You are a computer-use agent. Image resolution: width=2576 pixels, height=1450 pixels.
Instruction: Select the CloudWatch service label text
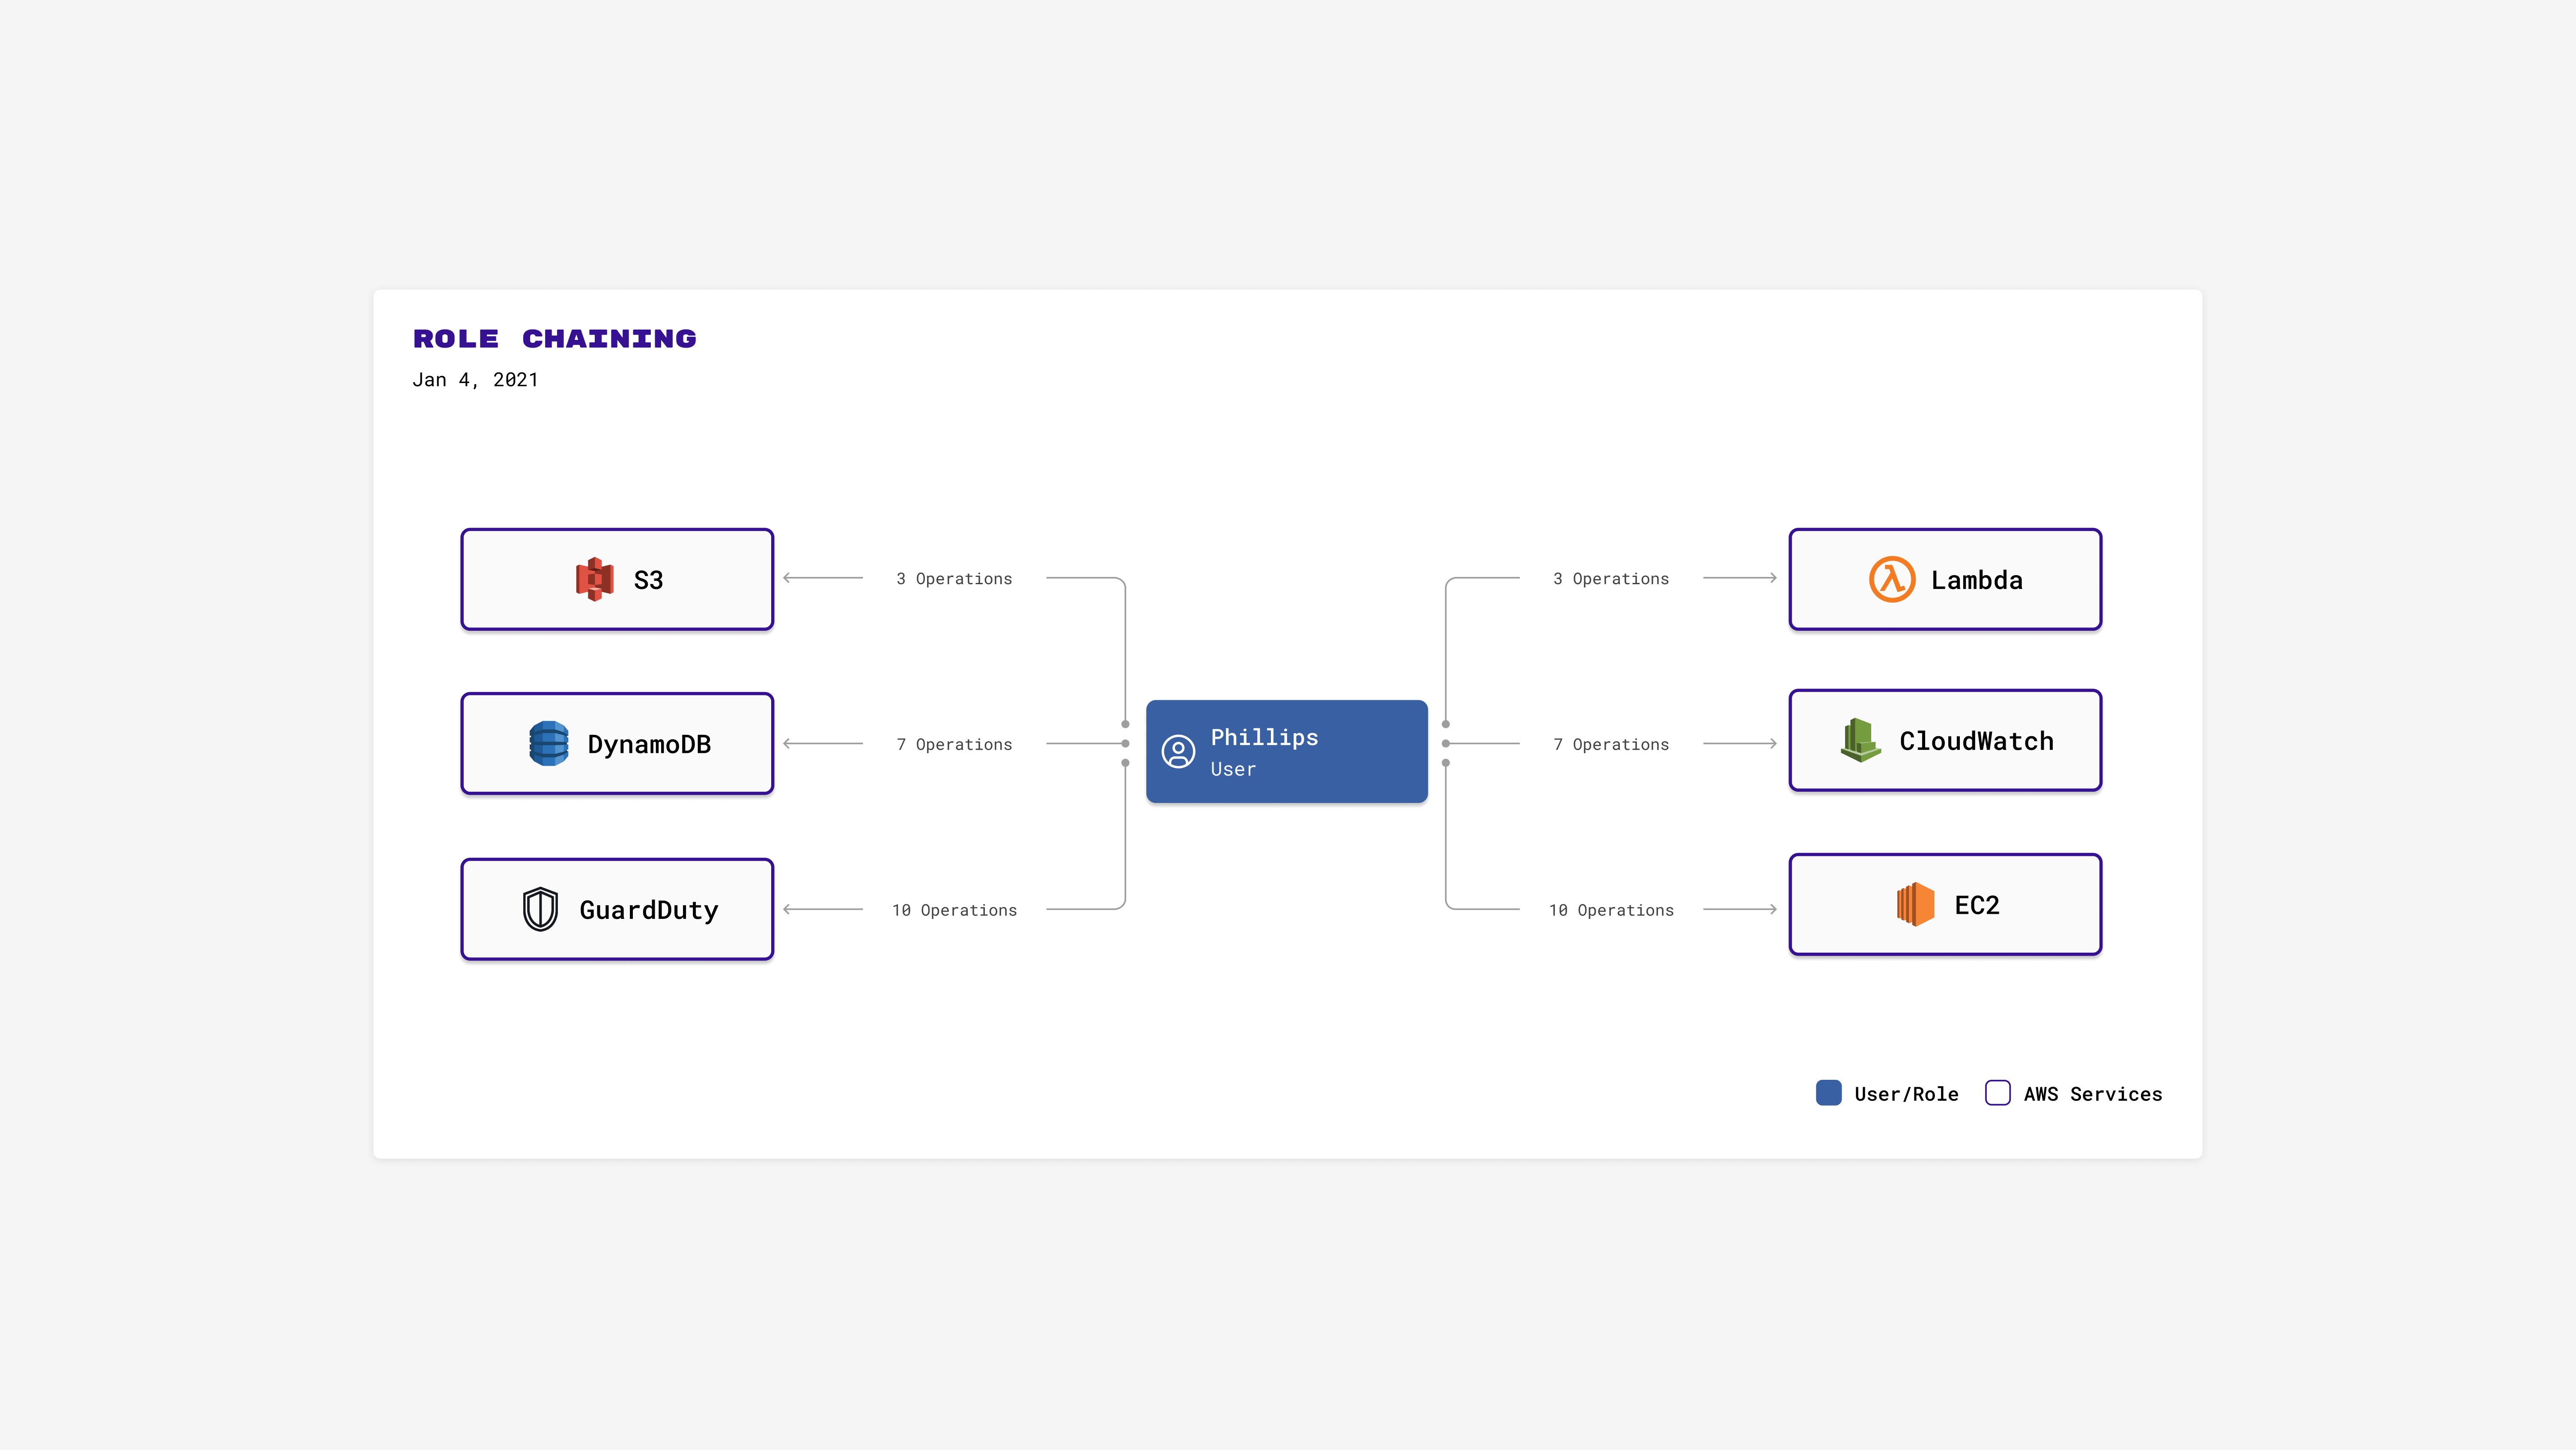(1976, 742)
